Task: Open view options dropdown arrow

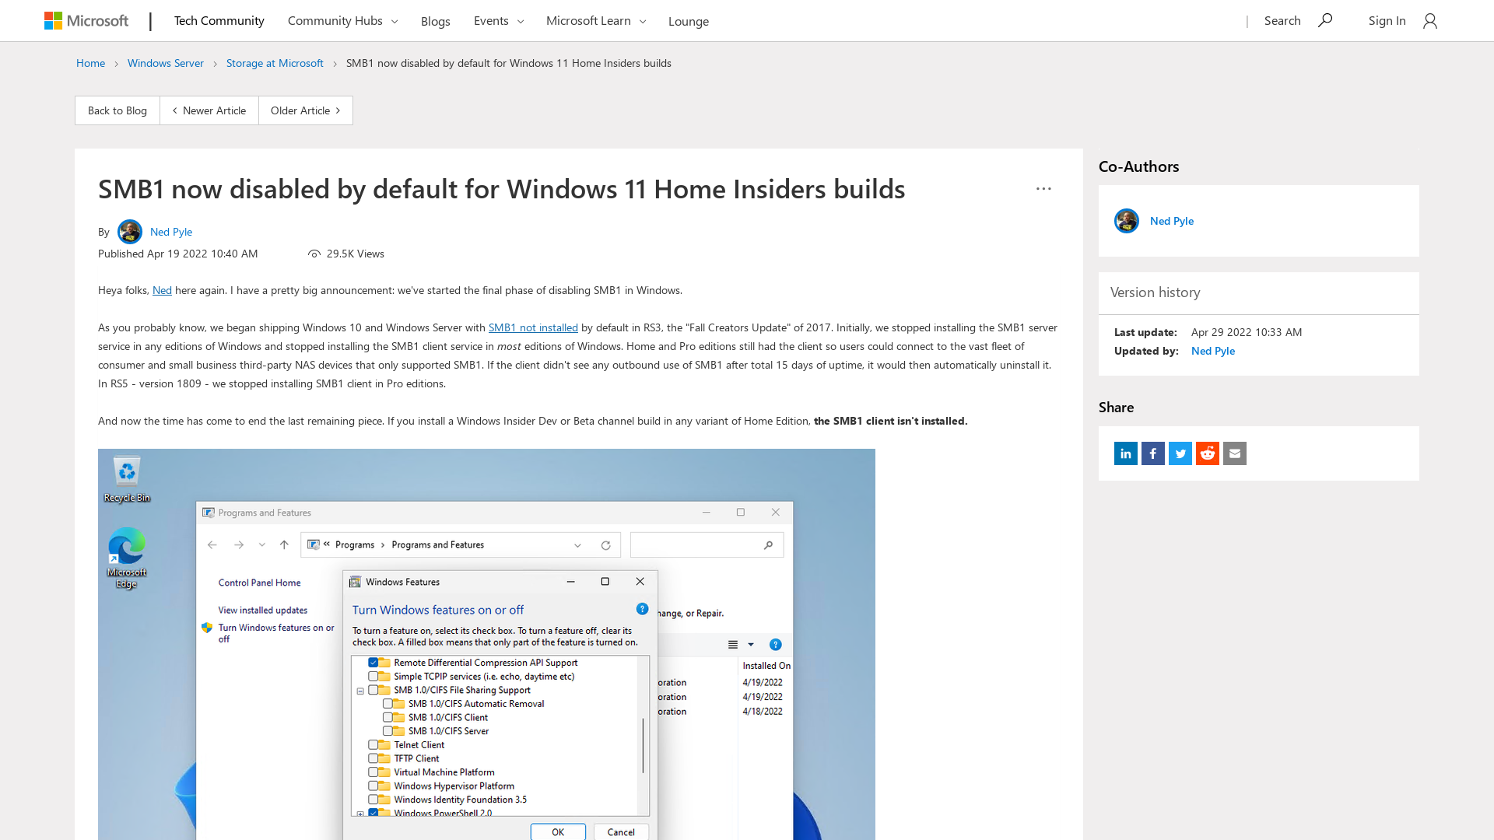Action: (751, 645)
